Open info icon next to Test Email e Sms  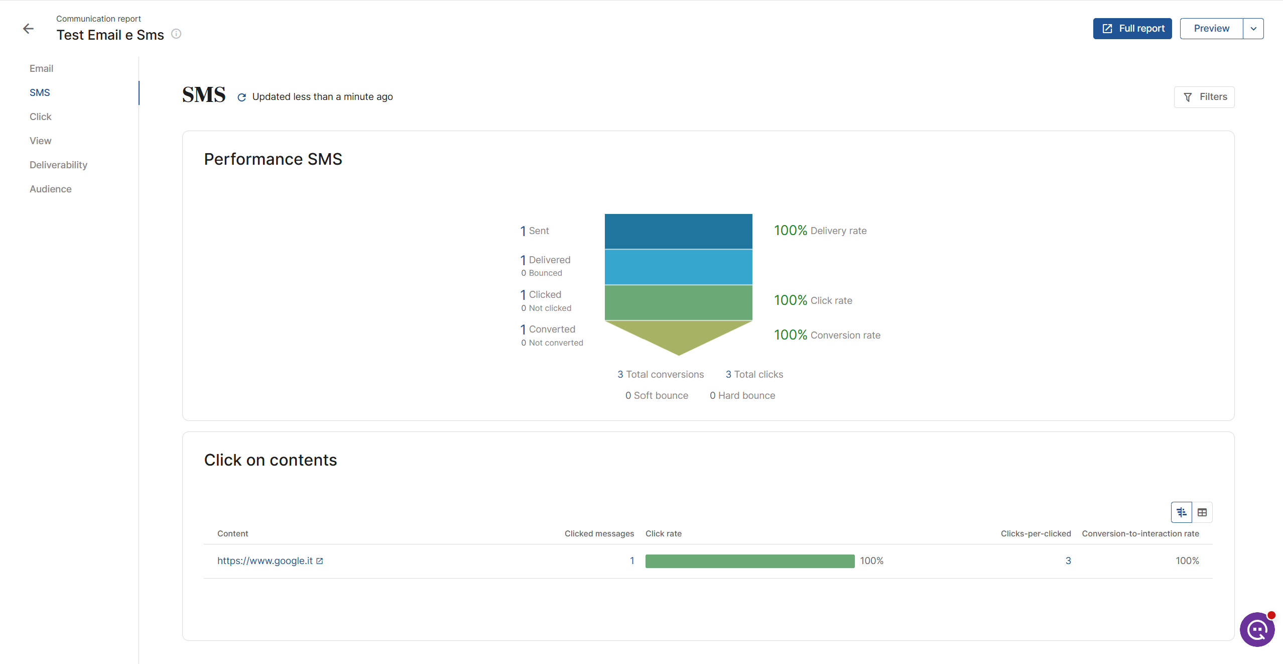point(176,34)
